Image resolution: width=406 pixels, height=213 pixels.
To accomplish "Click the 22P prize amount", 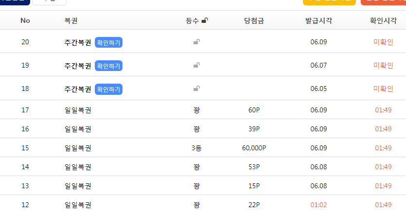I will click(x=254, y=205).
